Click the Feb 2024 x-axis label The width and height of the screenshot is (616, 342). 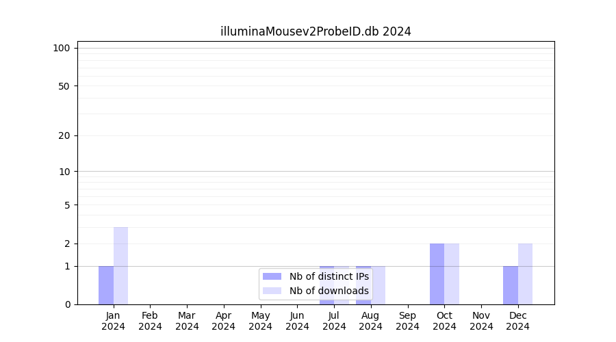[150, 321]
